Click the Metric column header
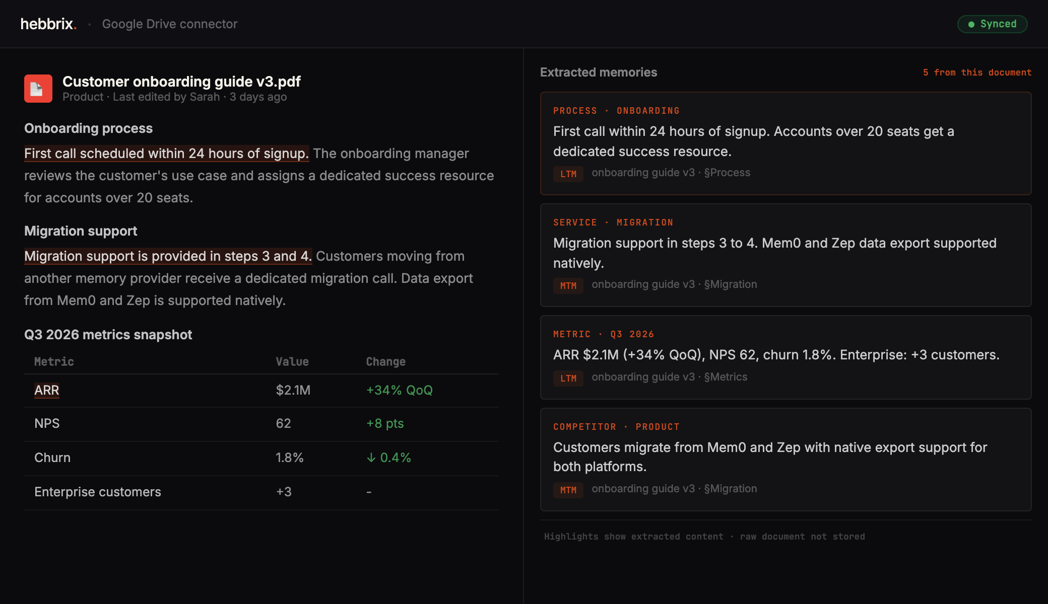 coord(54,361)
